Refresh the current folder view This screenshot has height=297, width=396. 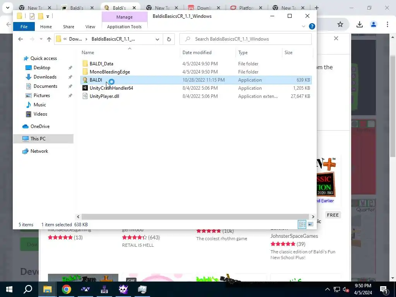click(x=169, y=39)
